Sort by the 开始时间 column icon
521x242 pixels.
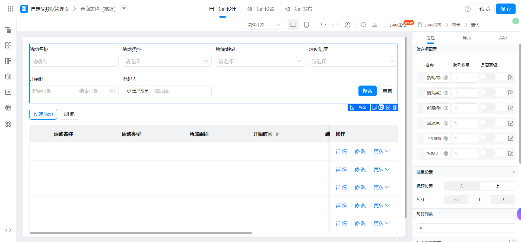pyautogui.click(x=277, y=134)
